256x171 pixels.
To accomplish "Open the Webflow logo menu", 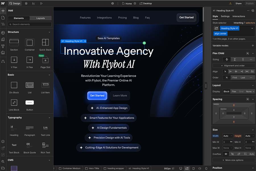I will click(x=3, y=3).
